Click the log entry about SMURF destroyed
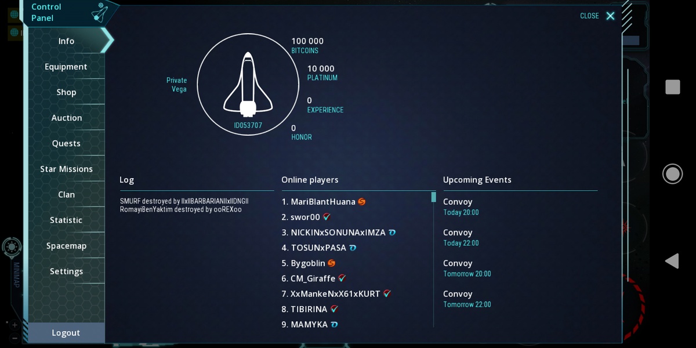Image resolution: width=696 pixels, height=348 pixels. 184,201
